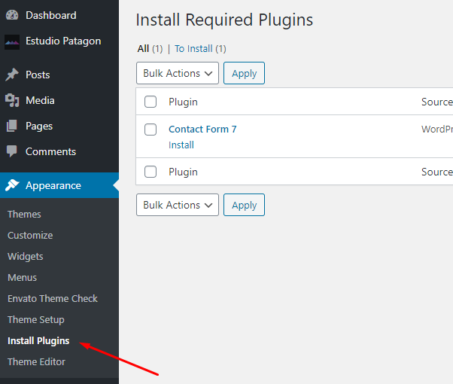453x384 pixels.
Task: Open the Contact Form 7 plugin title link
Action: coord(202,129)
